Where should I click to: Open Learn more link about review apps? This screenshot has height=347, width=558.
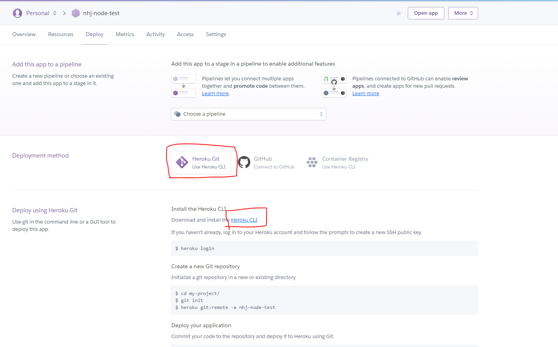point(366,94)
